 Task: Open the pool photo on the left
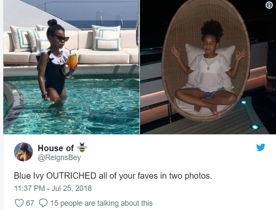coord(71,67)
